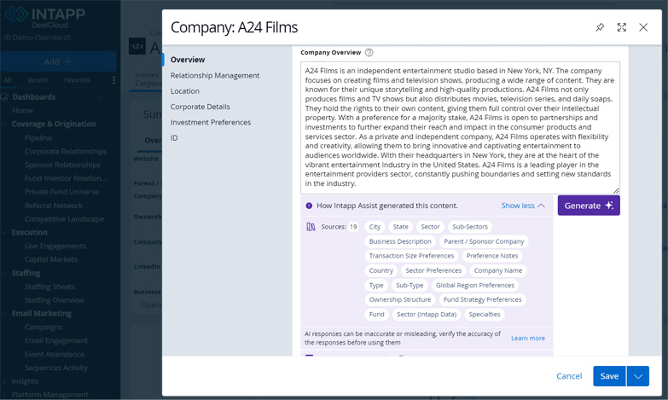
Task: Cancel editing the company
Action: click(569, 376)
